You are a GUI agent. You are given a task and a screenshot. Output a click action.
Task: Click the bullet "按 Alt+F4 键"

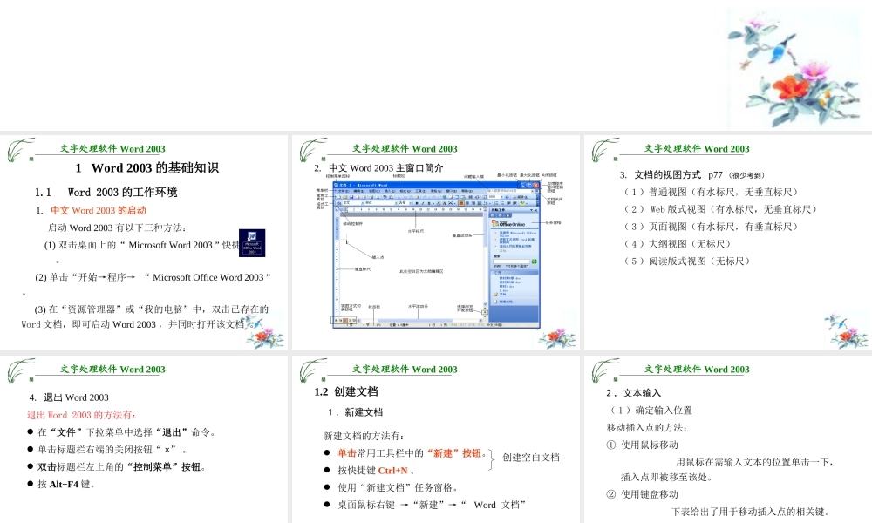pos(62,484)
